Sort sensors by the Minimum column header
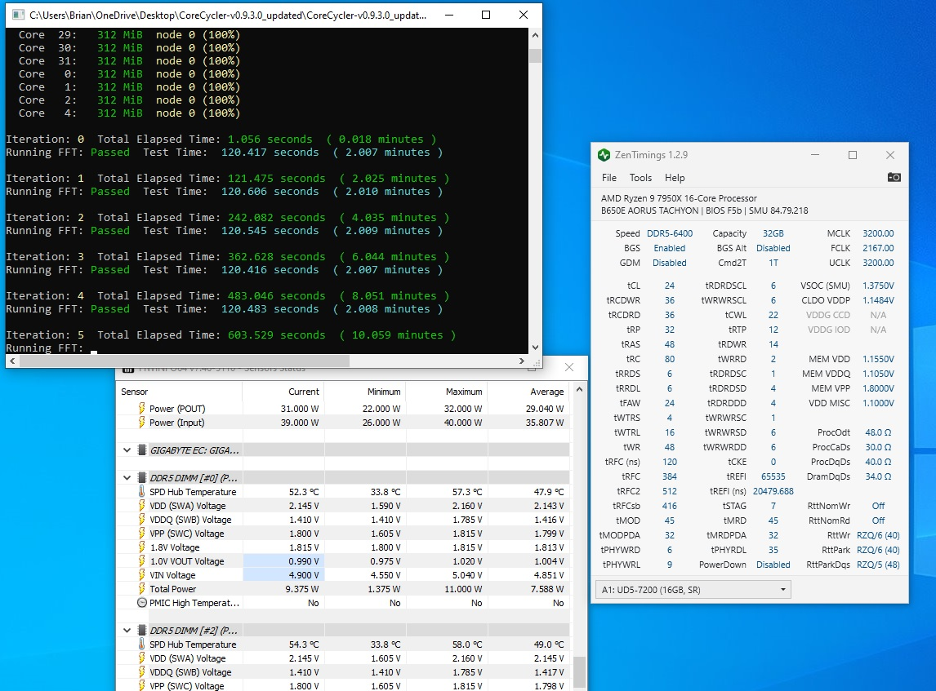The height and width of the screenshot is (691, 936). pos(365,392)
